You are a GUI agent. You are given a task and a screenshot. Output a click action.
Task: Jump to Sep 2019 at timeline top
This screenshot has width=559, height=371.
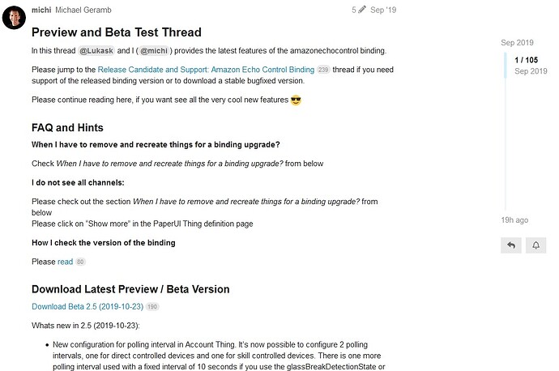click(x=518, y=42)
